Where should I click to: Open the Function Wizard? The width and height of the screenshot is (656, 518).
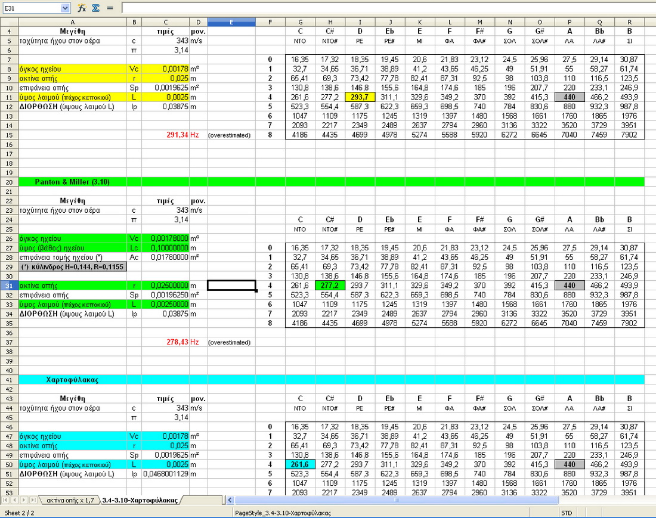[82, 8]
